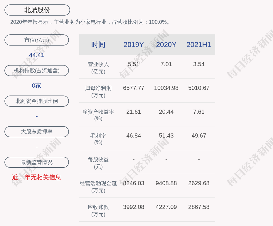Select the 2019Y column header
Screen dimensions: 273x226
click(x=134, y=45)
